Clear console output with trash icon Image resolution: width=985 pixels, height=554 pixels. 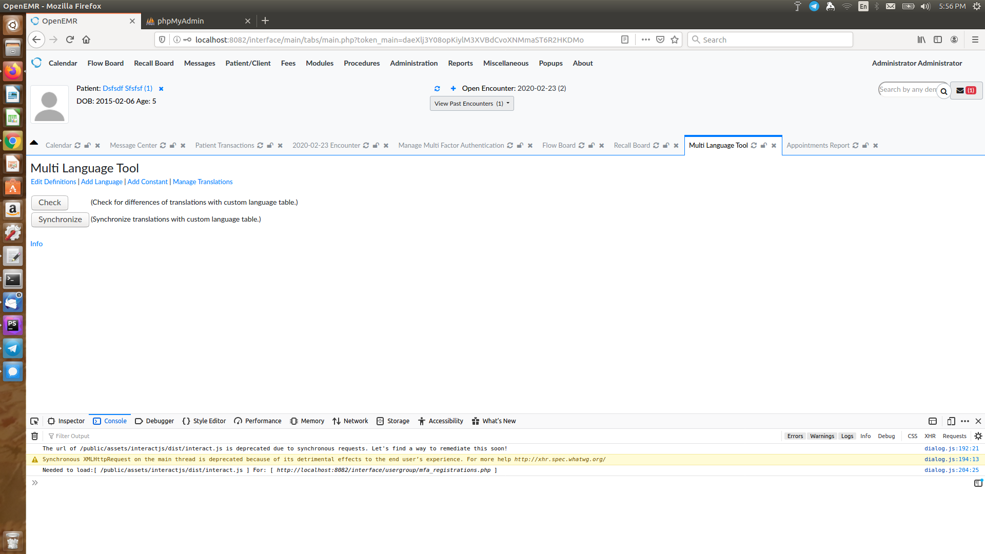pyautogui.click(x=34, y=436)
